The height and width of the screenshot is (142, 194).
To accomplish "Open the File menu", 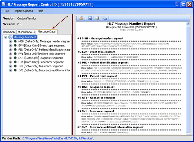I will click(x=7, y=11).
